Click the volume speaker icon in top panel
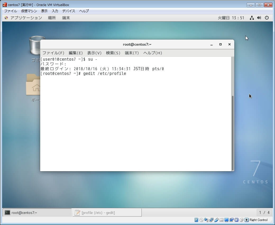Viewport: 275px width, 225px height. pyautogui.click(x=259, y=18)
